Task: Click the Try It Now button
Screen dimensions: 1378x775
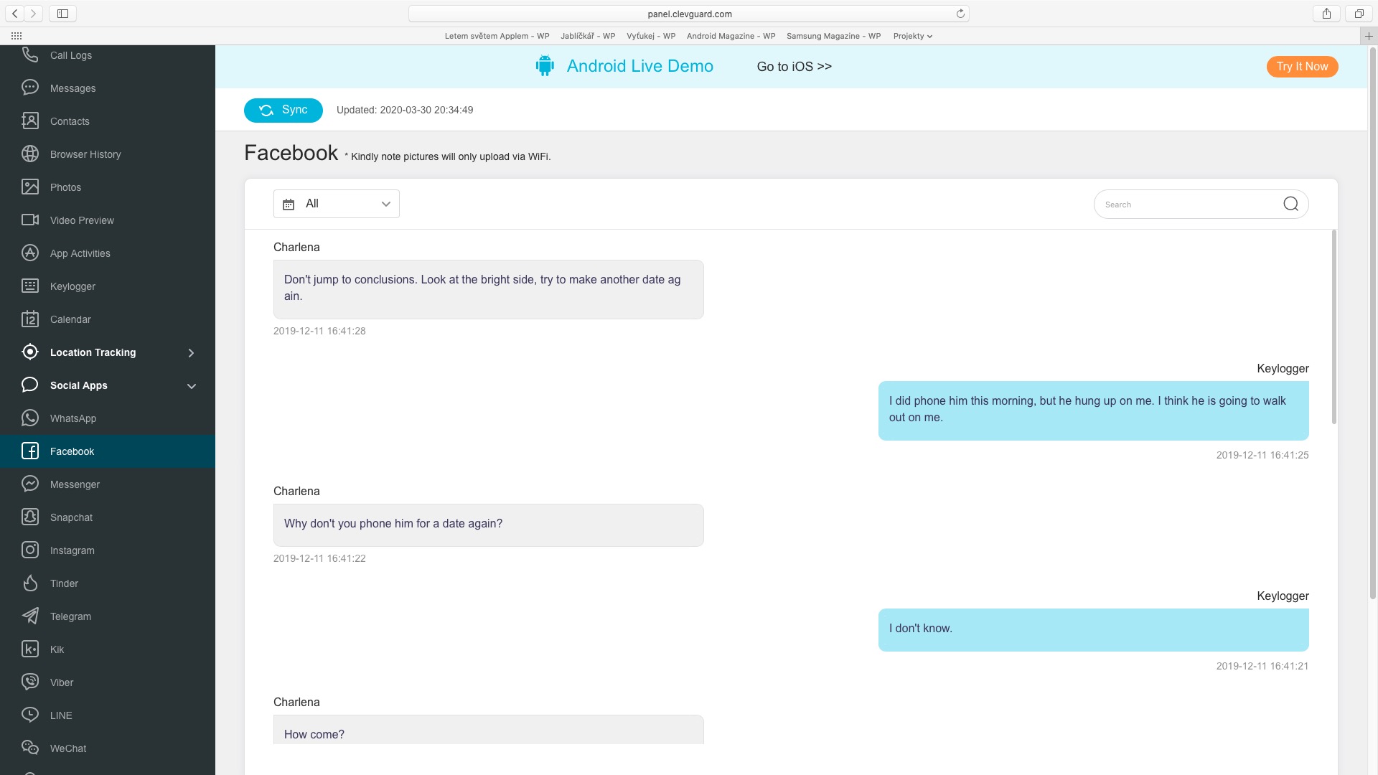Action: 1302,67
